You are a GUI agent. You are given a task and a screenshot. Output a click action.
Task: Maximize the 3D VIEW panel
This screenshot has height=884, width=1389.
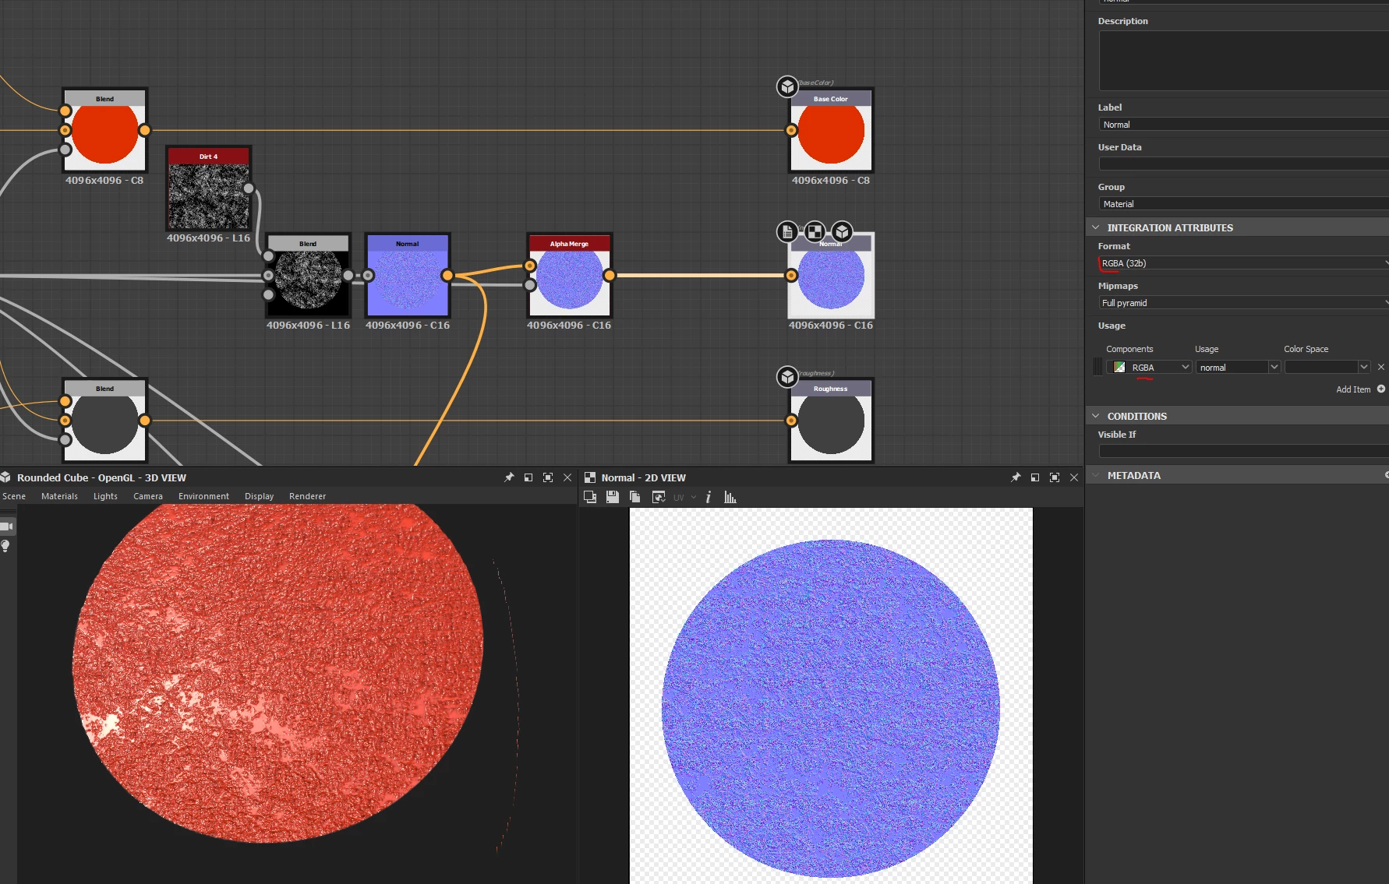[x=548, y=477]
